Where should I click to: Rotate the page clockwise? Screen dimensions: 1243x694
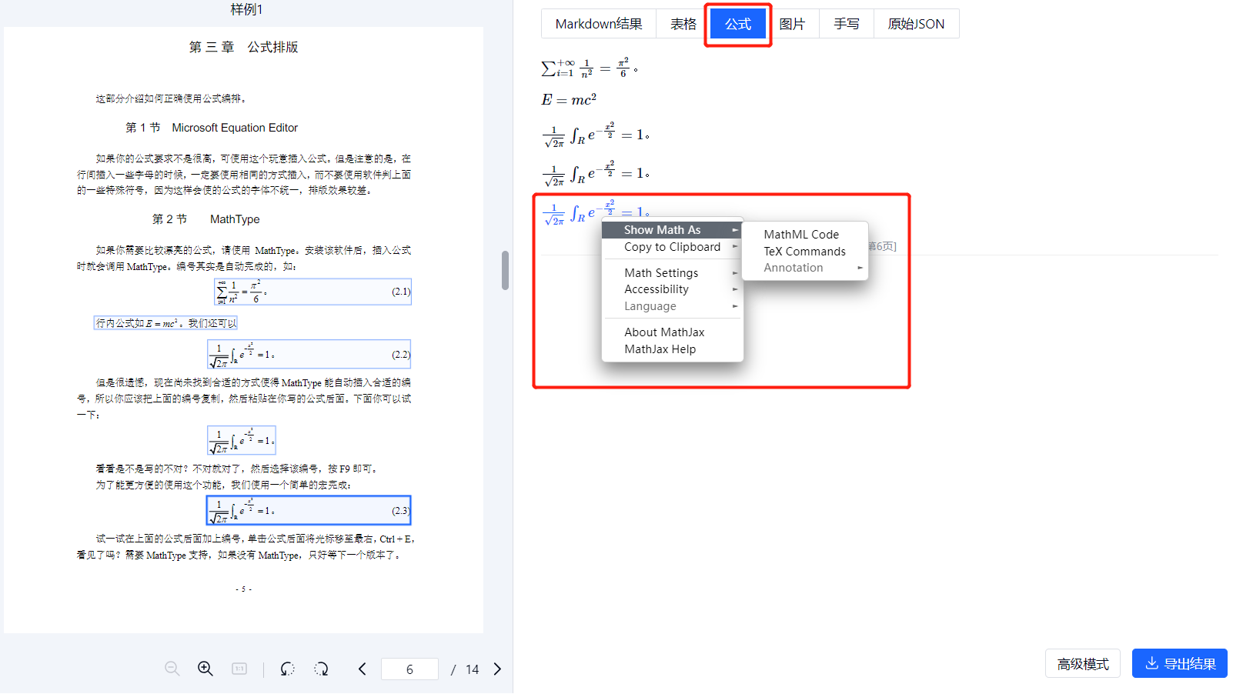[321, 669]
